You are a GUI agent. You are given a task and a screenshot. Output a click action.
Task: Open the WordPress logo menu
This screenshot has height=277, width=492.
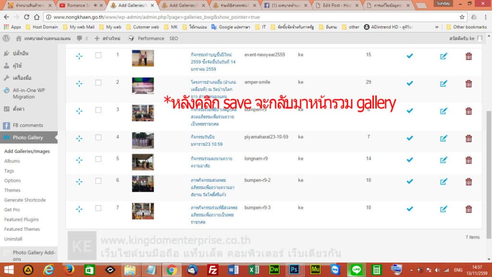pos(5,38)
